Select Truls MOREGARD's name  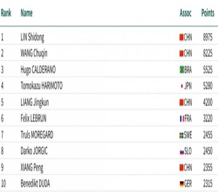click(x=37, y=135)
